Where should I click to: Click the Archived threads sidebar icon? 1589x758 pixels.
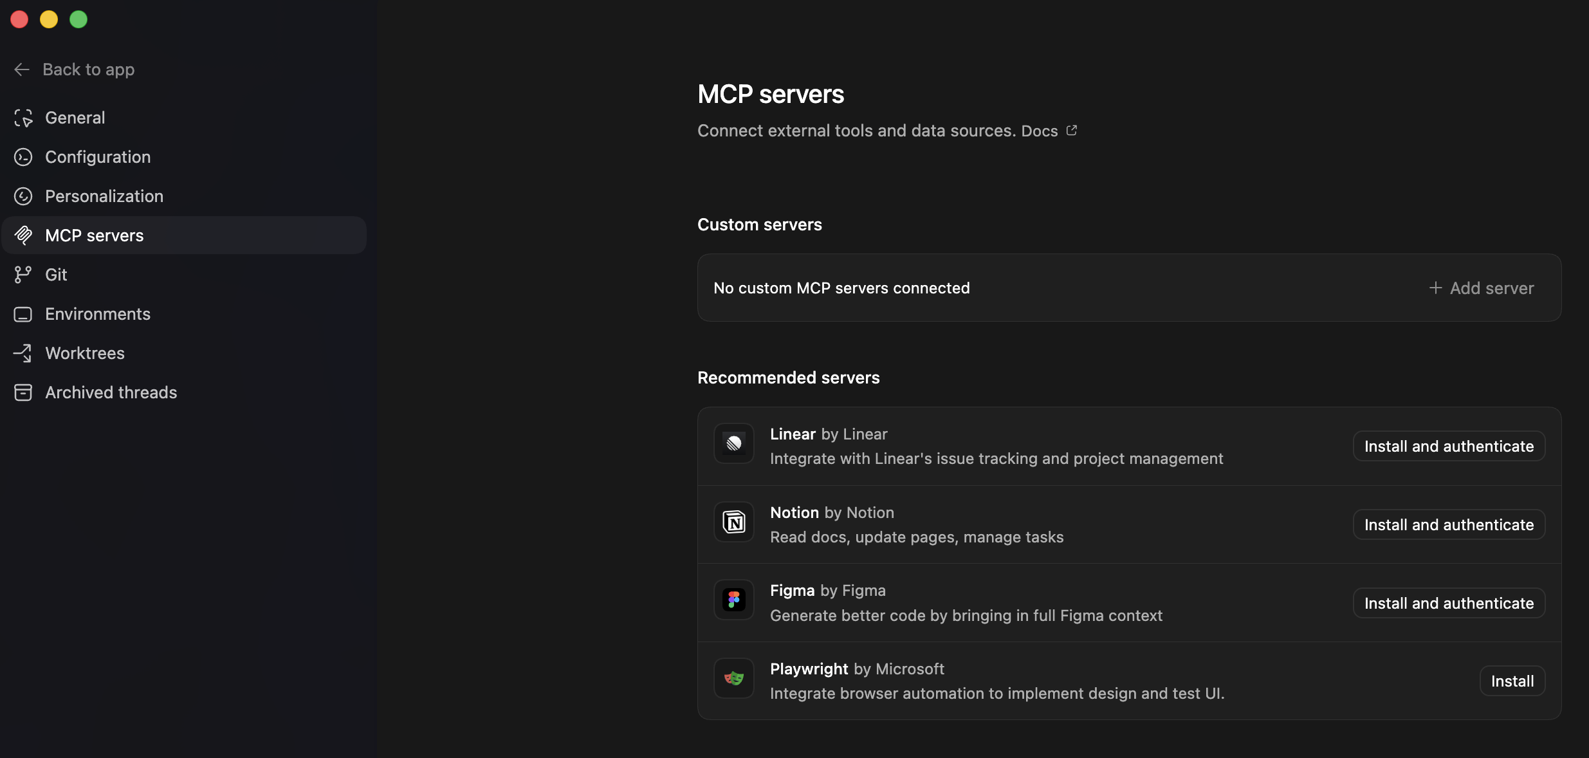[23, 393]
